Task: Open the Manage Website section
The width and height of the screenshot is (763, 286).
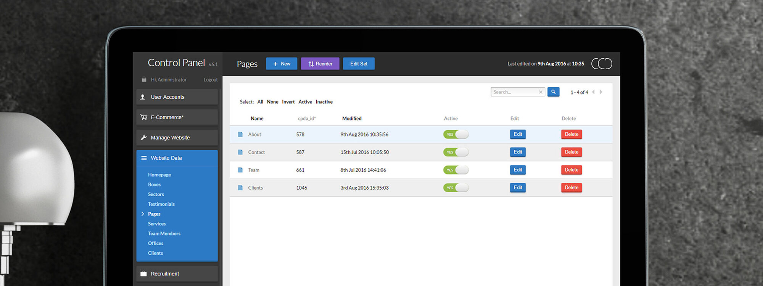Action: click(177, 138)
